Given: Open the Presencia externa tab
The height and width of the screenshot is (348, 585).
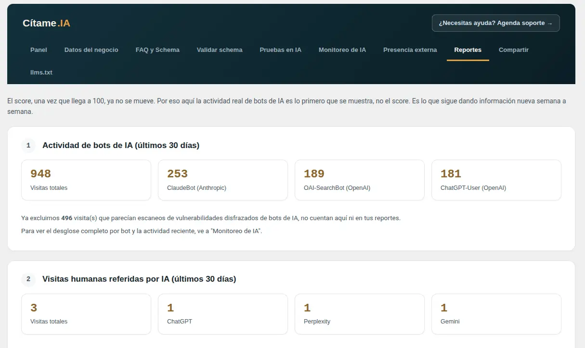Looking at the screenshot, I should [x=410, y=50].
